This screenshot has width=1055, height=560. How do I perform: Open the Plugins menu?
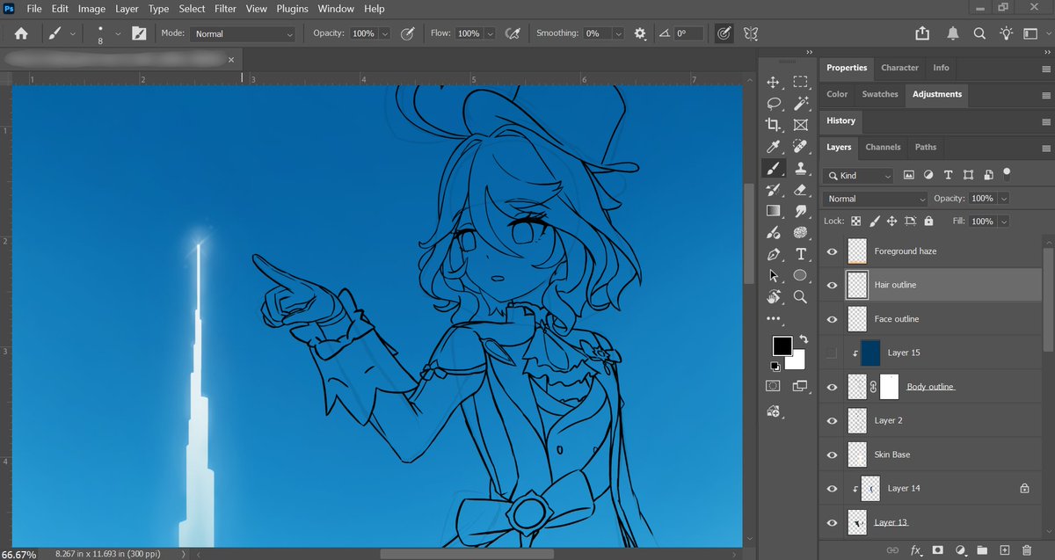tap(292, 9)
